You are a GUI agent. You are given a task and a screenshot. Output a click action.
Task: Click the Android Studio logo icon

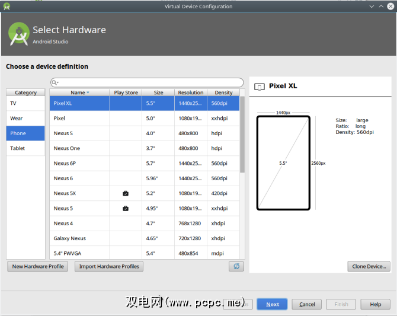(19, 34)
